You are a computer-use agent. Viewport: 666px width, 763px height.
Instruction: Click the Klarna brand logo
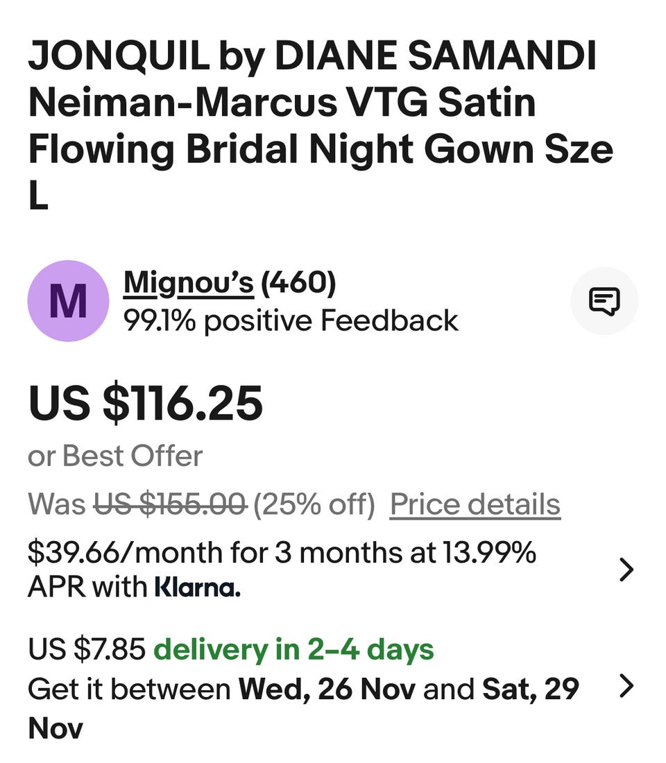tap(197, 588)
